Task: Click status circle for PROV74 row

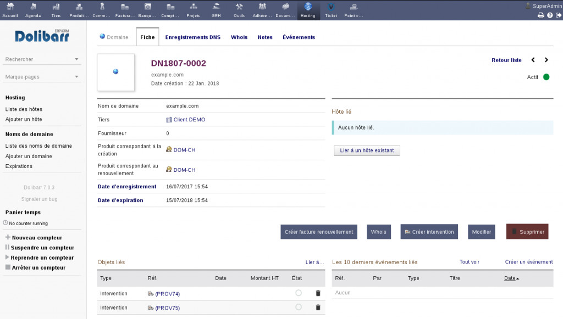Action: [299, 293]
